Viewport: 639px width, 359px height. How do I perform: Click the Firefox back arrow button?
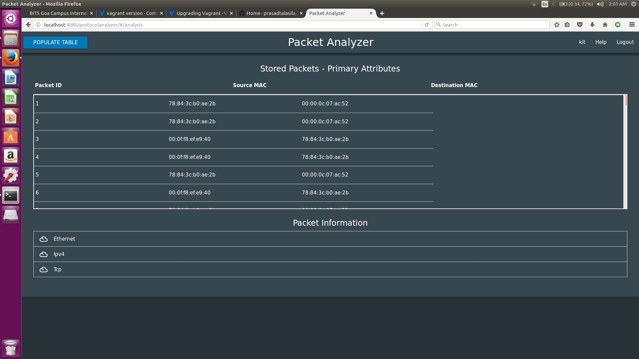click(x=28, y=25)
